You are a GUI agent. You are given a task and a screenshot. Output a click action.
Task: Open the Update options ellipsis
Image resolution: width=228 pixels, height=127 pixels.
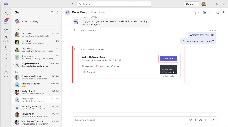click(196, 4)
